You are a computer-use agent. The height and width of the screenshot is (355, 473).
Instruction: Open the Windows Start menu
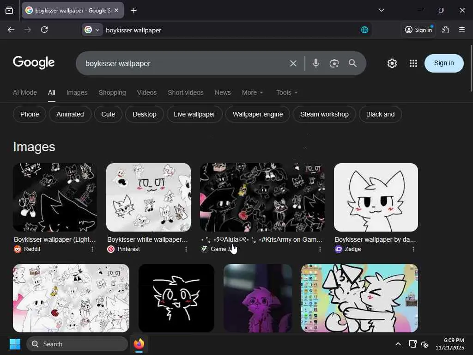tap(15, 344)
